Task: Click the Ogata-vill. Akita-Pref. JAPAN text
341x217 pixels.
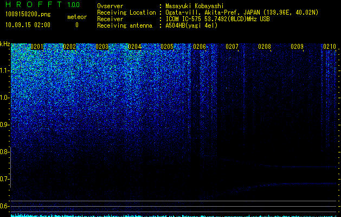Action: 242,12
